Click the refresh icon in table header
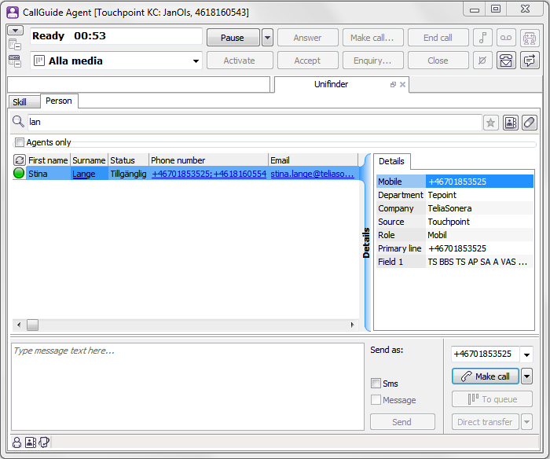550x459 pixels. pos(20,160)
